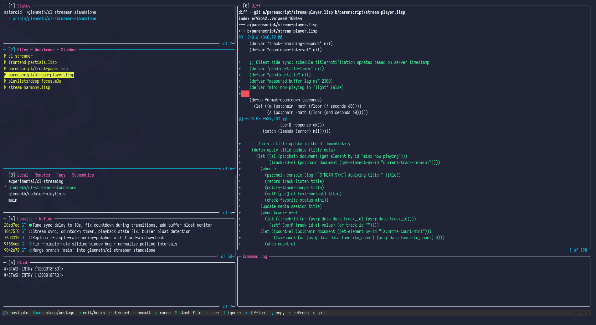
Task: Select commit 10c75f0 Stream sync
Action: [97, 231]
